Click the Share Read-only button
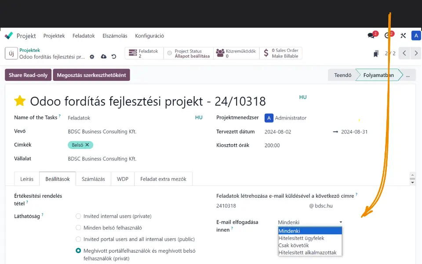 pos(28,75)
